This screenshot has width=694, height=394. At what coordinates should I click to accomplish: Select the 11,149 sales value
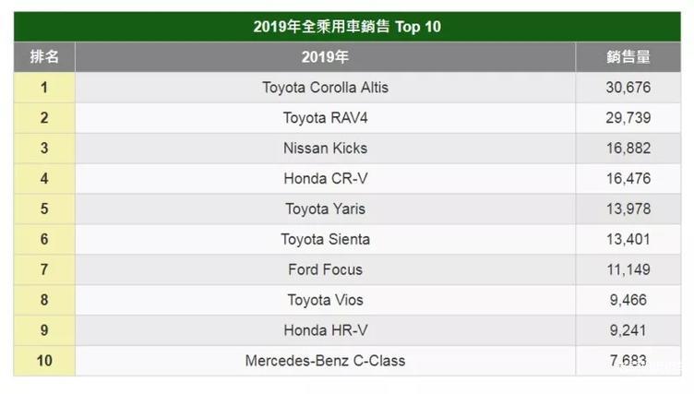pyautogui.click(x=628, y=270)
